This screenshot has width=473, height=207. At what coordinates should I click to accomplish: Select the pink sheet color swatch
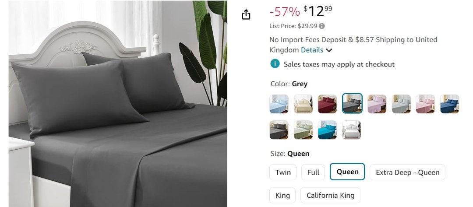(425, 104)
